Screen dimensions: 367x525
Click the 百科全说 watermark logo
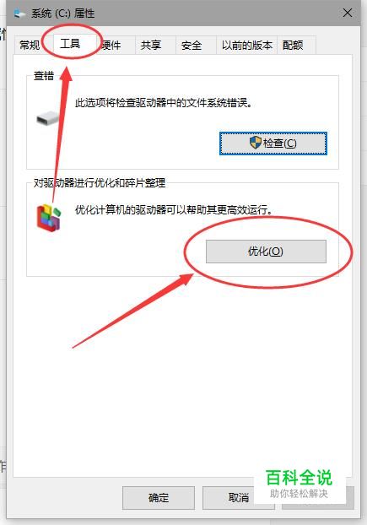(300, 483)
